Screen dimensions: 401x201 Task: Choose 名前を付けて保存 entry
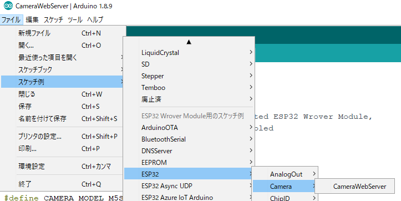63,119
